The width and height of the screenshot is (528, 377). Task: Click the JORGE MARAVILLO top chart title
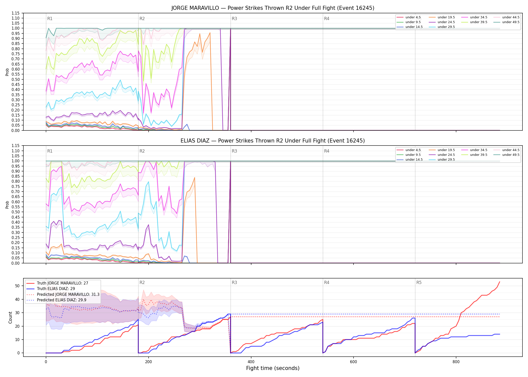(x=273, y=8)
